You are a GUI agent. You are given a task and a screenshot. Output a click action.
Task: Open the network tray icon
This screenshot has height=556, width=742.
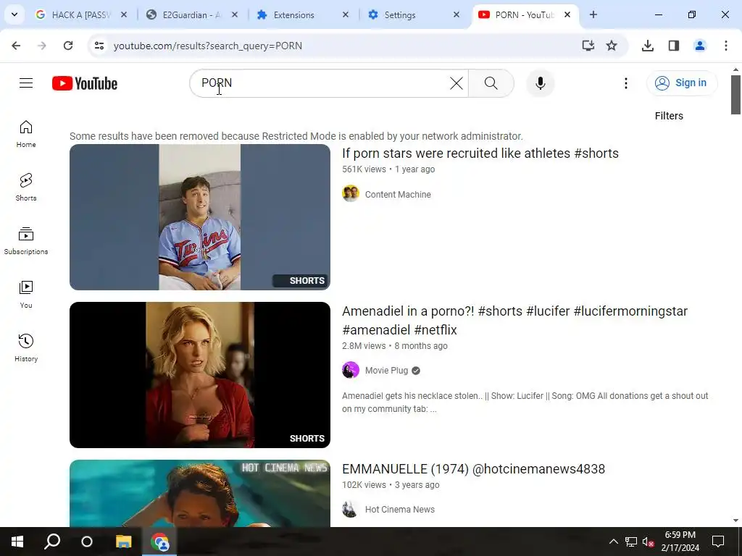(x=631, y=542)
